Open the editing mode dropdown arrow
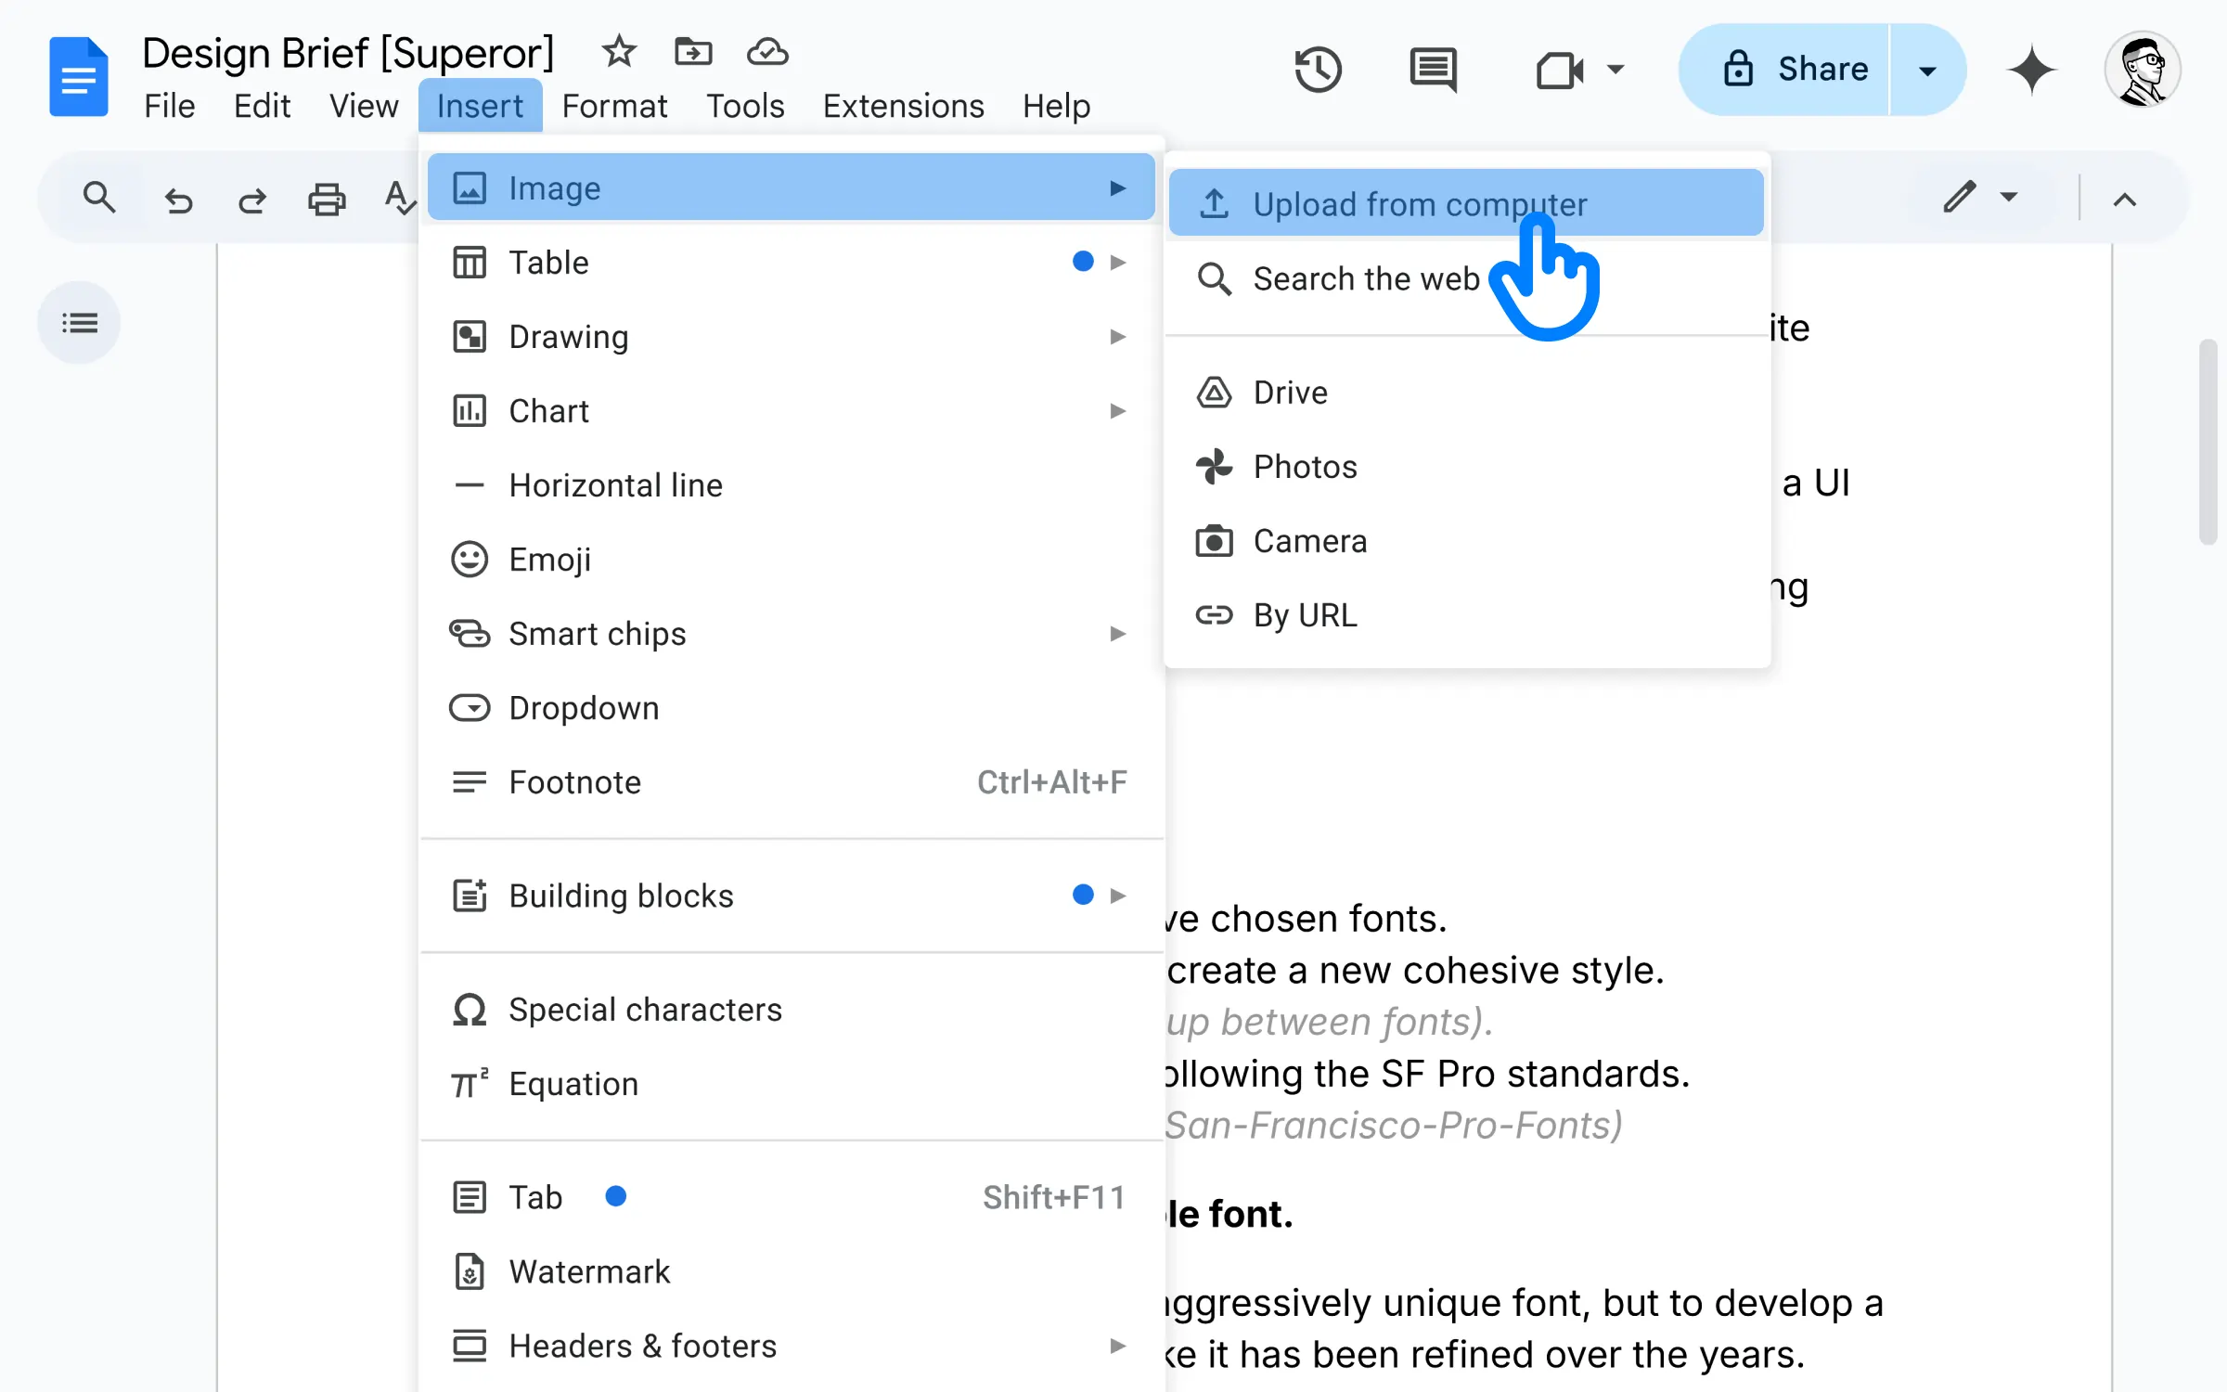Viewport: 2227px width, 1392px height. tap(2009, 197)
